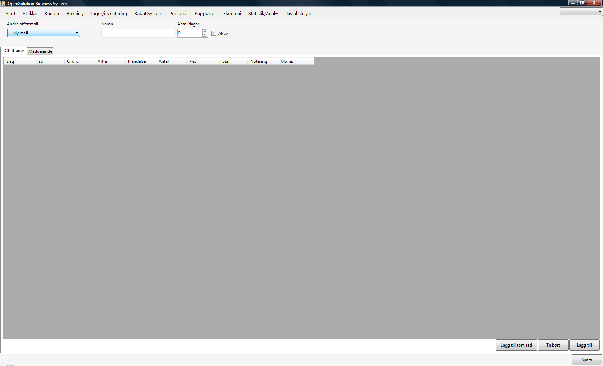This screenshot has height=366, width=603.
Task: Switch to the Meddelande tab
Action: pyautogui.click(x=40, y=51)
